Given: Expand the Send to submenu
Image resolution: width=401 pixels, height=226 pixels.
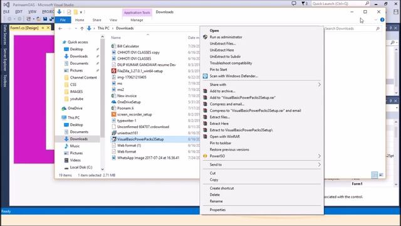Looking at the screenshot, I should [x=262, y=164].
